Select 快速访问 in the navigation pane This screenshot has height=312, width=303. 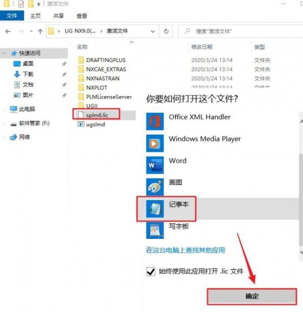pos(29,53)
